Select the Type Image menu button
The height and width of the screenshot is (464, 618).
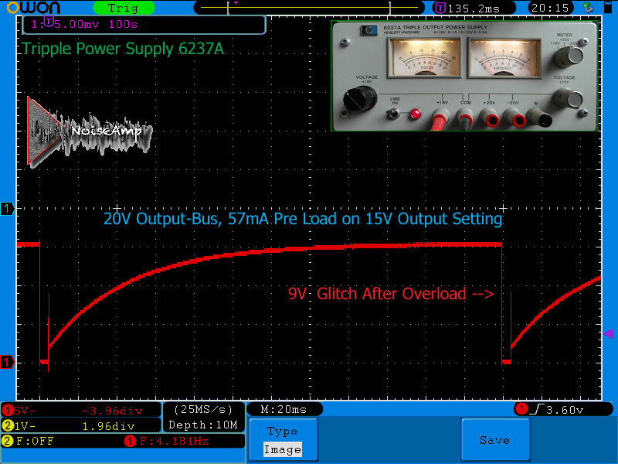(x=283, y=439)
